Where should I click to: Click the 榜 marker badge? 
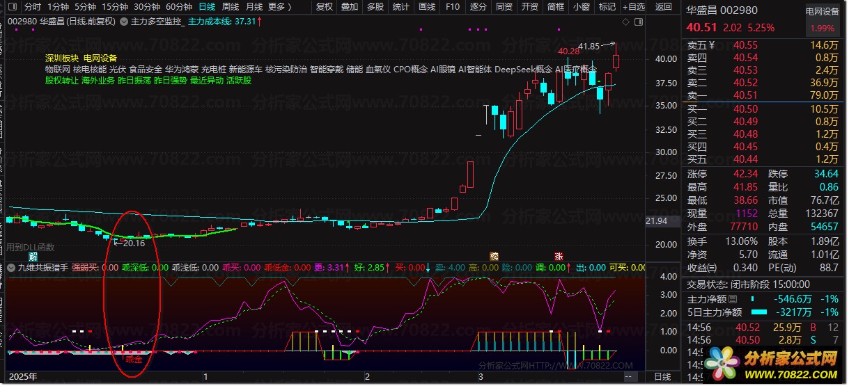pyautogui.click(x=494, y=256)
